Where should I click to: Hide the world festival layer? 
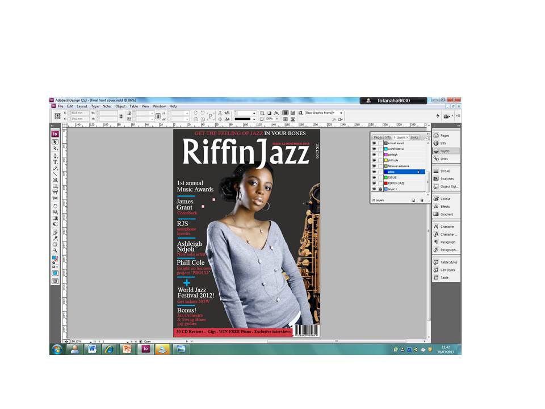coord(374,149)
